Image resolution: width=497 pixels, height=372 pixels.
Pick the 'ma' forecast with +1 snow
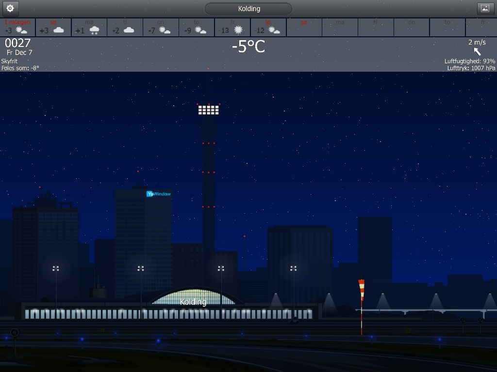[89, 27]
